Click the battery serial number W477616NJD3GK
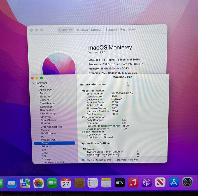198x196 pixels. pyautogui.click(x=122, y=93)
